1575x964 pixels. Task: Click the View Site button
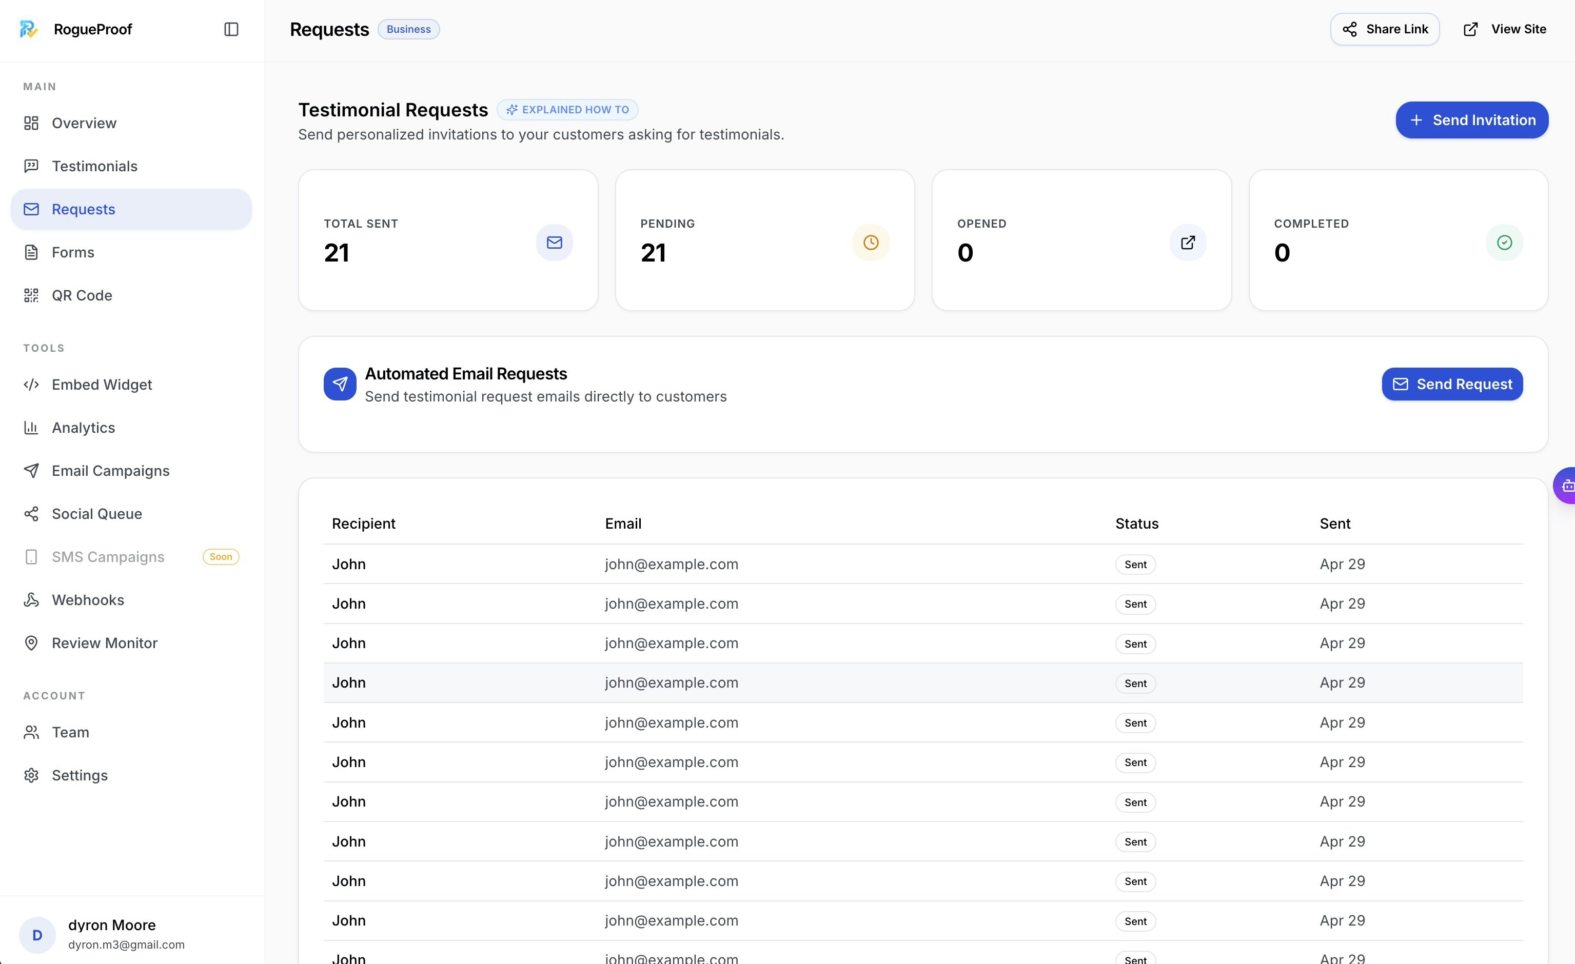[x=1505, y=29]
